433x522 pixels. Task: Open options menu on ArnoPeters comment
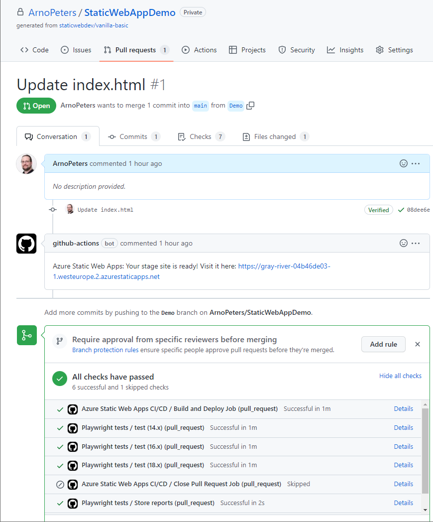(x=416, y=163)
